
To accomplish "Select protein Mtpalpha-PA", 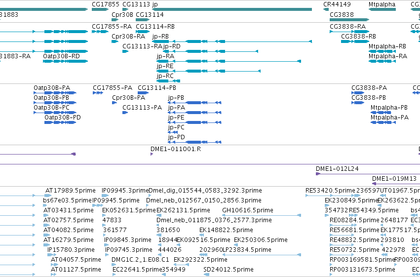I will 389,118.
